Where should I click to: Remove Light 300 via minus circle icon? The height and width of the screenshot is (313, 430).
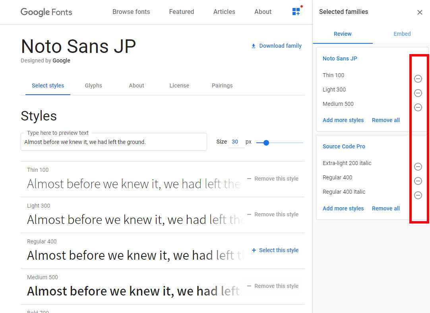418,93
